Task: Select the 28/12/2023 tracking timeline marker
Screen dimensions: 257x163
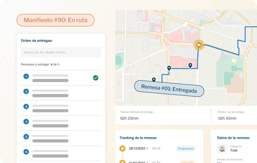Action: point(122,148)
